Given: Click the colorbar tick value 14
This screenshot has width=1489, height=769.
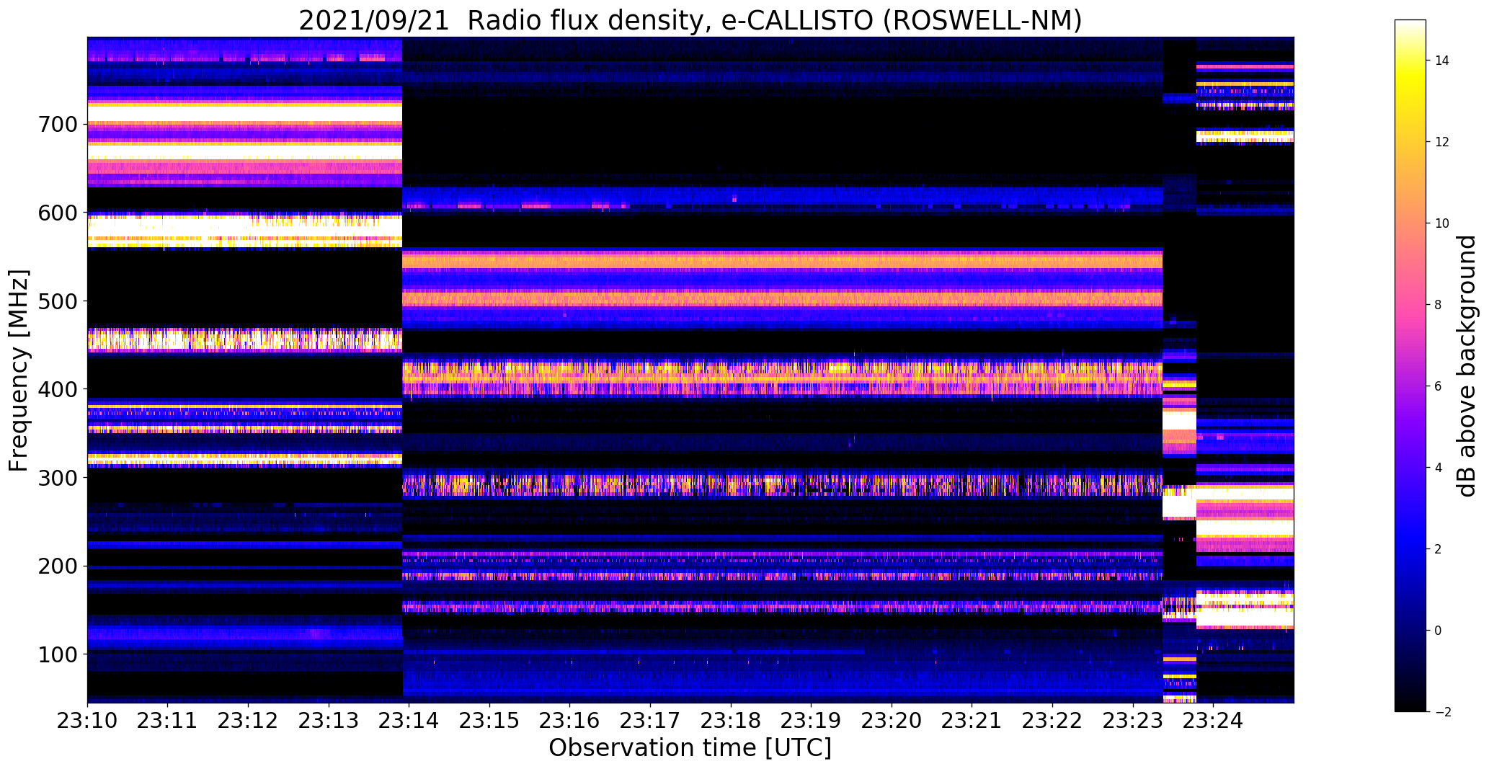Looking at the screenshot, I should pos(1442,61).
